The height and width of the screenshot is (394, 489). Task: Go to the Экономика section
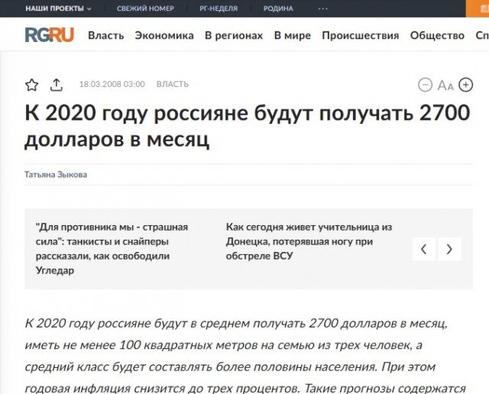(x=164, y=36)
